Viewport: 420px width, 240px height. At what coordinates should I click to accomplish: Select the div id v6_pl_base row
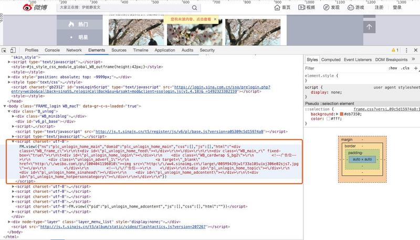[45, 121]
